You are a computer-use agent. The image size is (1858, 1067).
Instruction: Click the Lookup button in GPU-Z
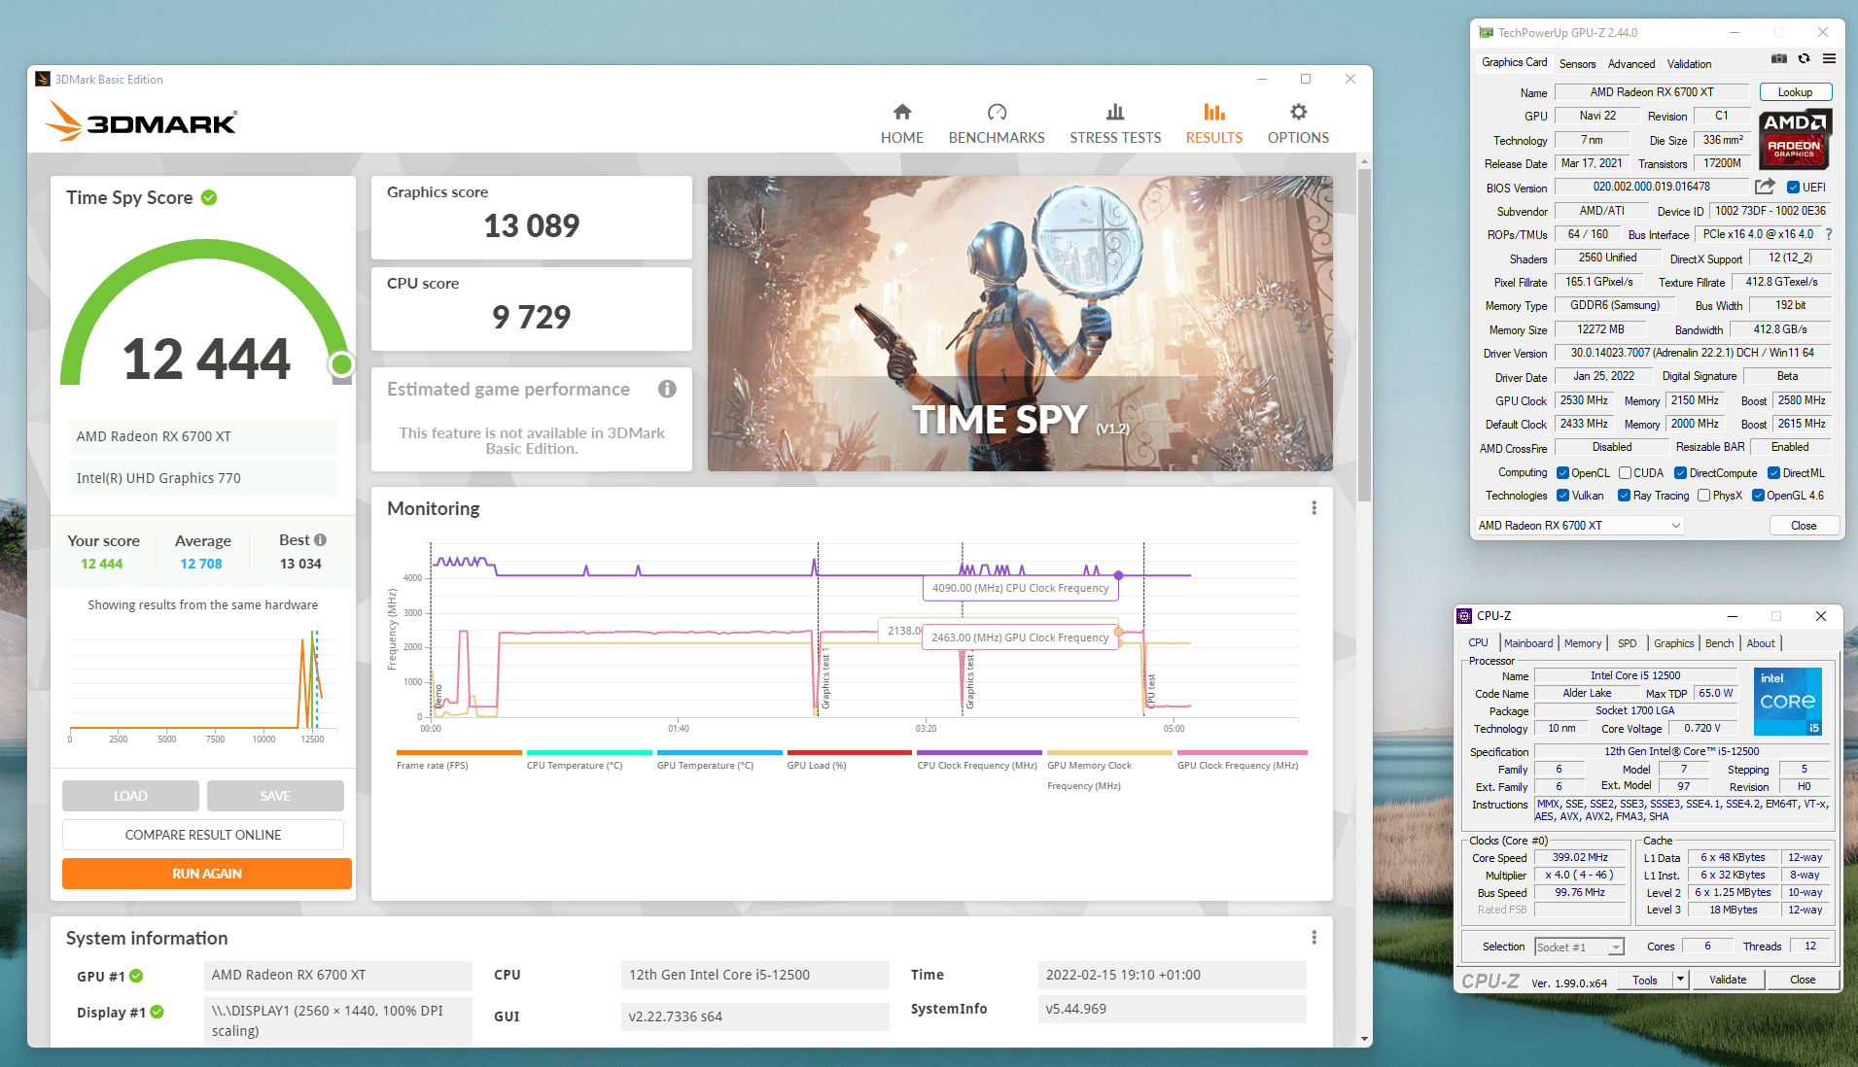(x=1795, y=92)
